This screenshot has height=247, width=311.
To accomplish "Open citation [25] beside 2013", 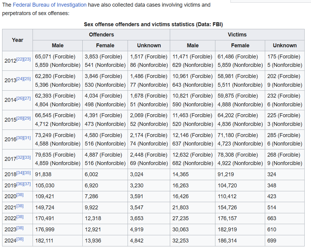I will click(27, 79).
